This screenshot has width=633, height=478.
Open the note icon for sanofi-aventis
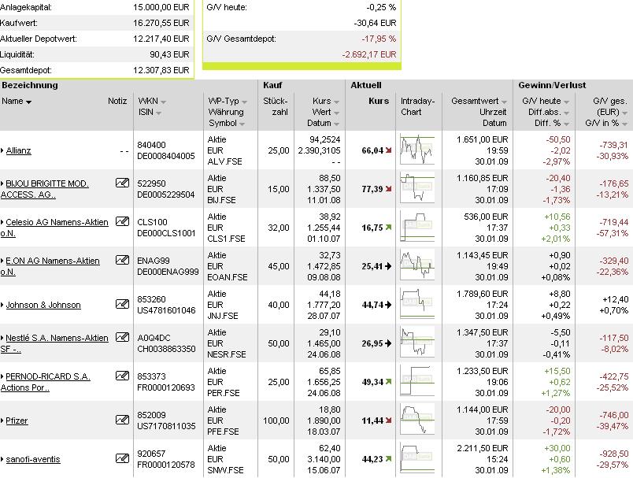click(122, 458)
